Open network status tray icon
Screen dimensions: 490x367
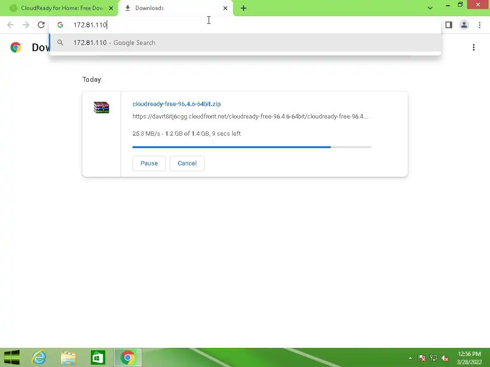[434, 358]
